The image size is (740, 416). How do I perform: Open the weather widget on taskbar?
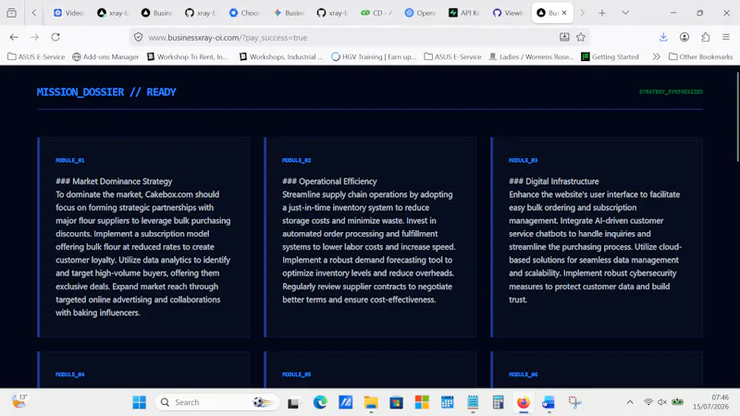point(19,401)
